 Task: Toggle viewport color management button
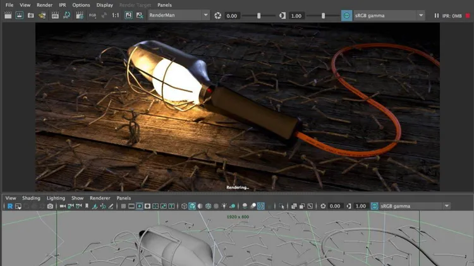(374, 206)
